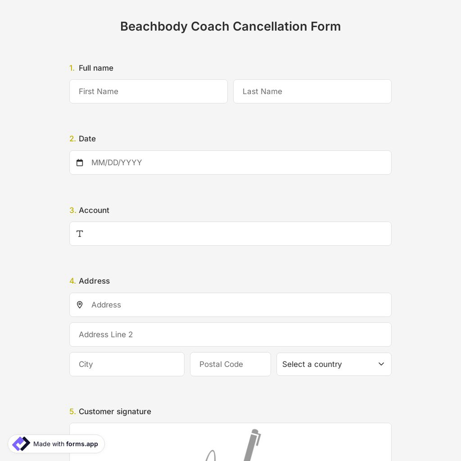Click the "T" icon inside the Account field
This screenshot has height=461, width=461.
(80, 234)
